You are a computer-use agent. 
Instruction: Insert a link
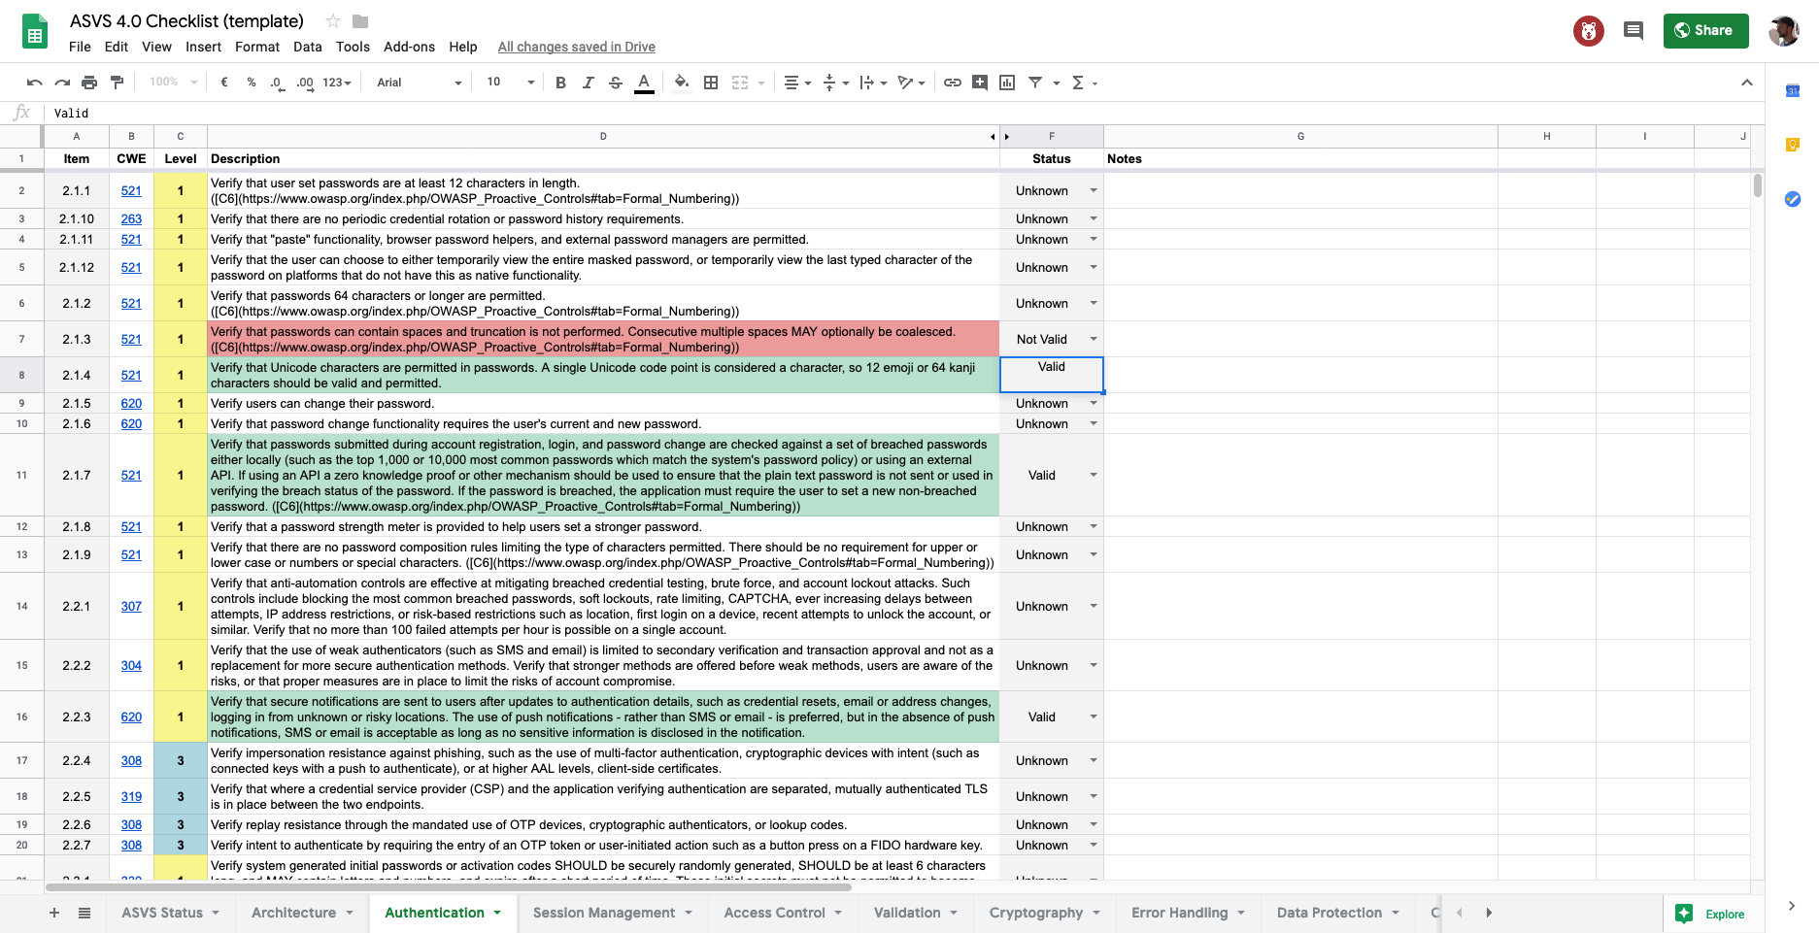click(x=953, y=83)
